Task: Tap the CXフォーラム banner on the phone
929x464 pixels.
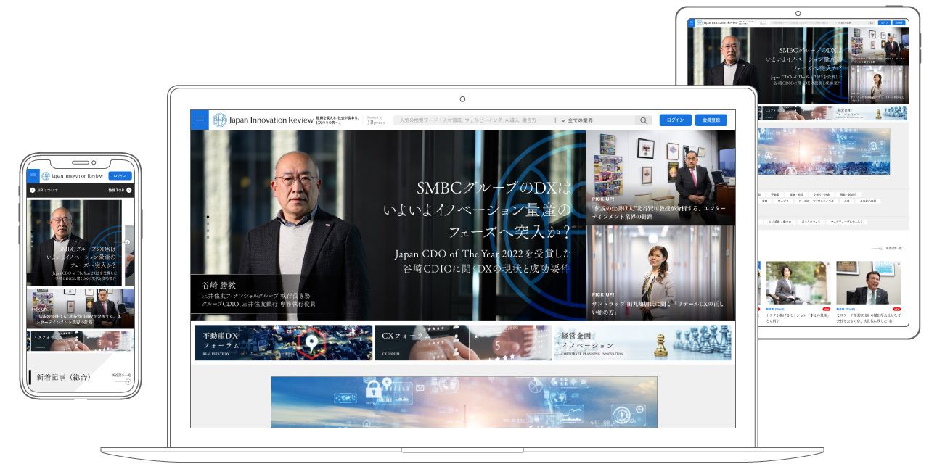Action: [x=81, y=341]
